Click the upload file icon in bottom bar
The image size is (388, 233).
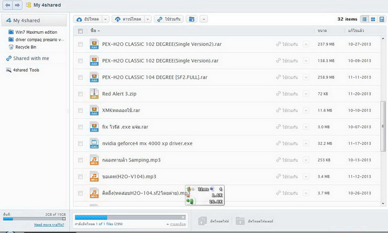[203, 221]
